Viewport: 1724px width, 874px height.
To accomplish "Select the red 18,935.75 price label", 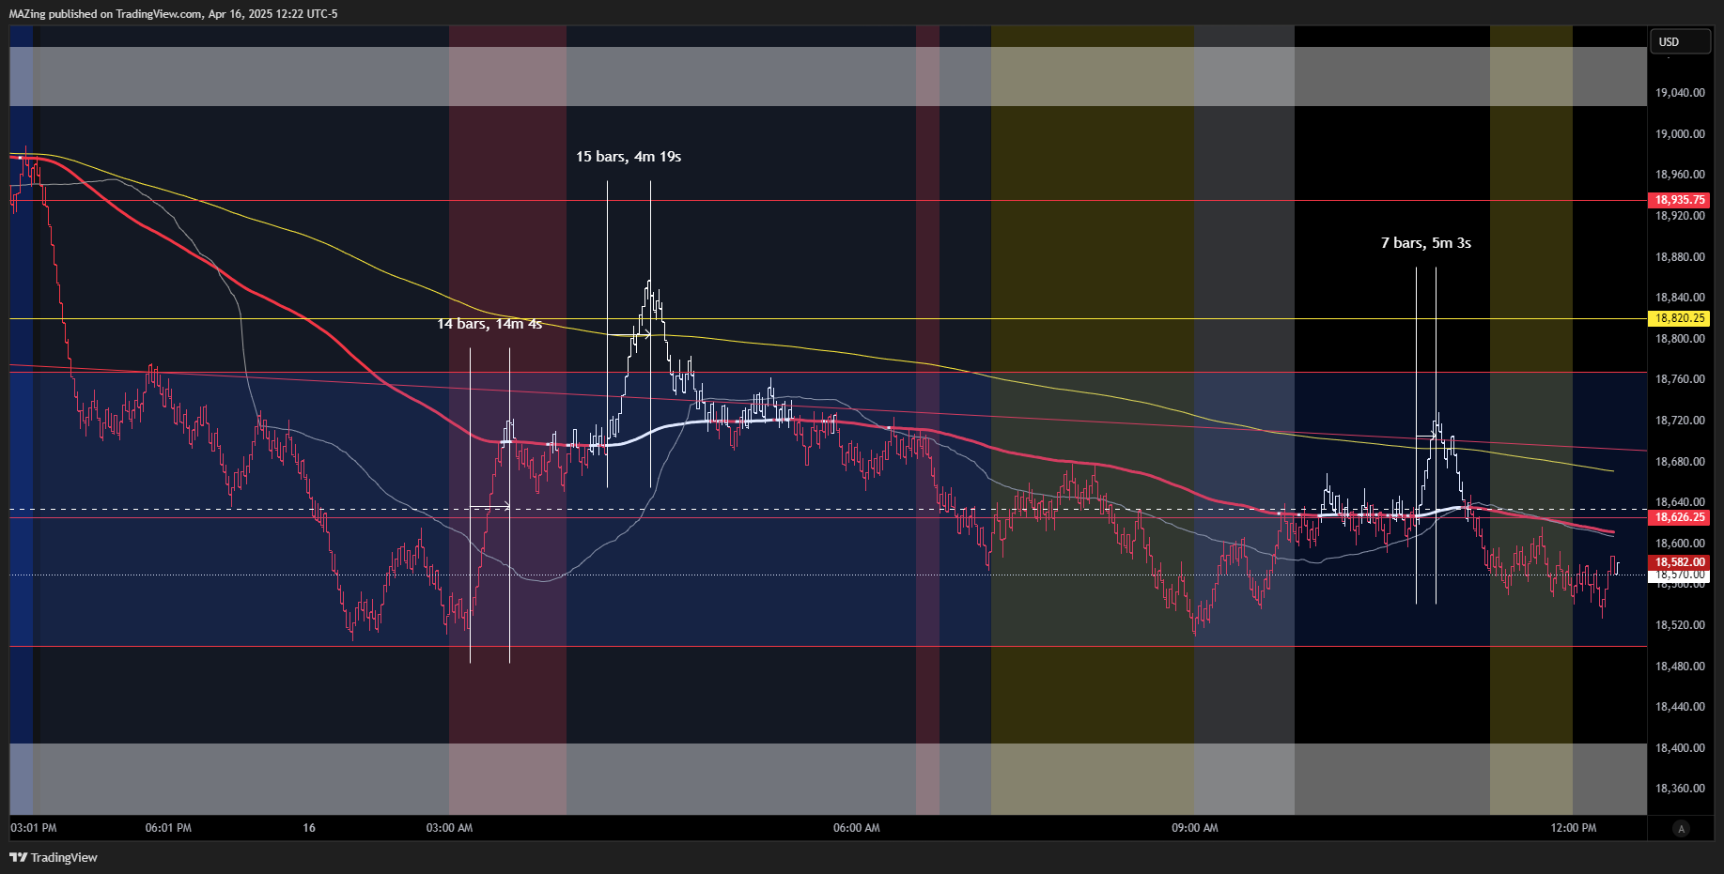I will 1679,200.
